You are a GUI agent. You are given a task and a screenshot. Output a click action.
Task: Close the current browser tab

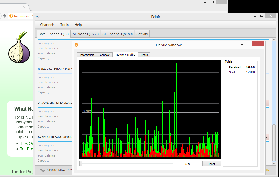[x=24, y=7]
